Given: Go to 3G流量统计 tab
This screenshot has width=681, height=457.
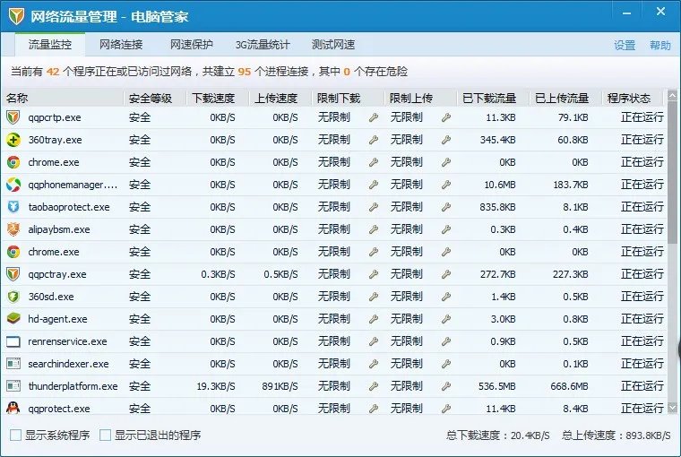Looking at the screenshot, I should click(263, 44).
